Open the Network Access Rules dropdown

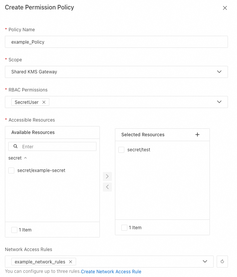(205, 262)
